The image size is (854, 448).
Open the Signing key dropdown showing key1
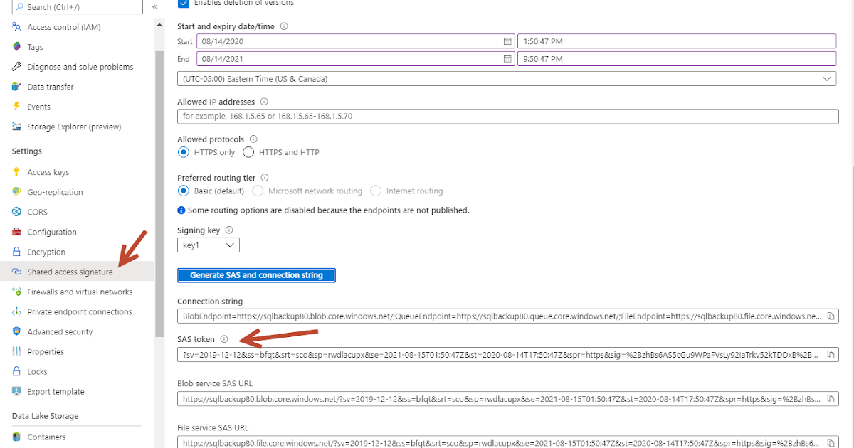click(x=208, y=244)
